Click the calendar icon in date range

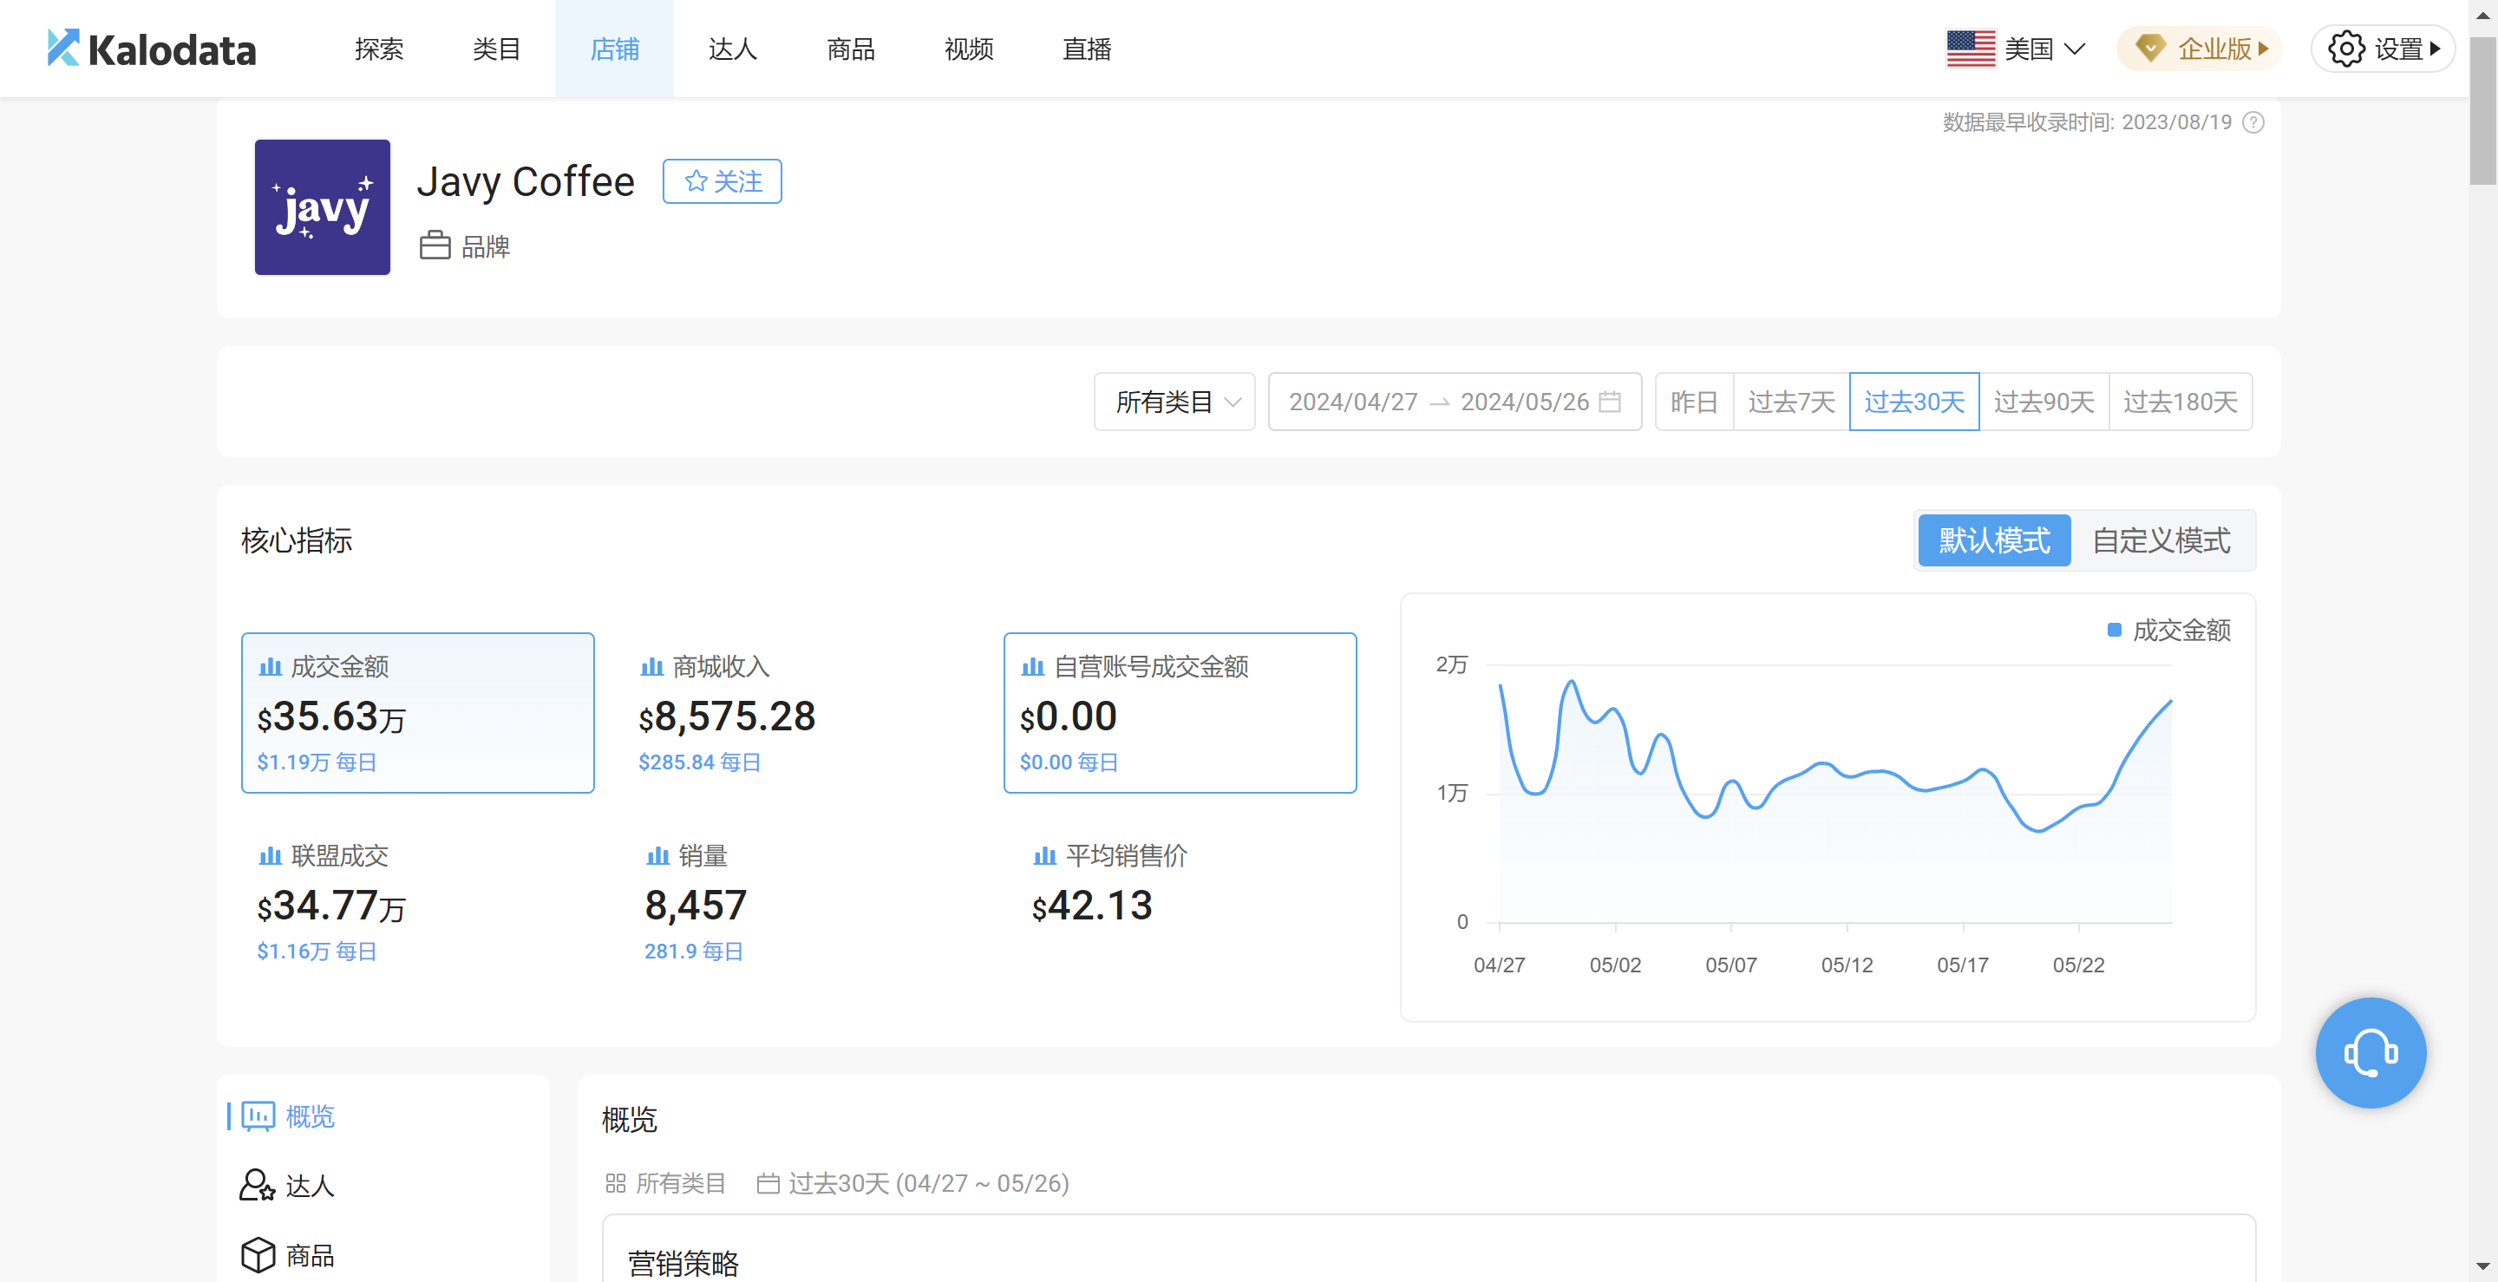tap(1610, 402)
